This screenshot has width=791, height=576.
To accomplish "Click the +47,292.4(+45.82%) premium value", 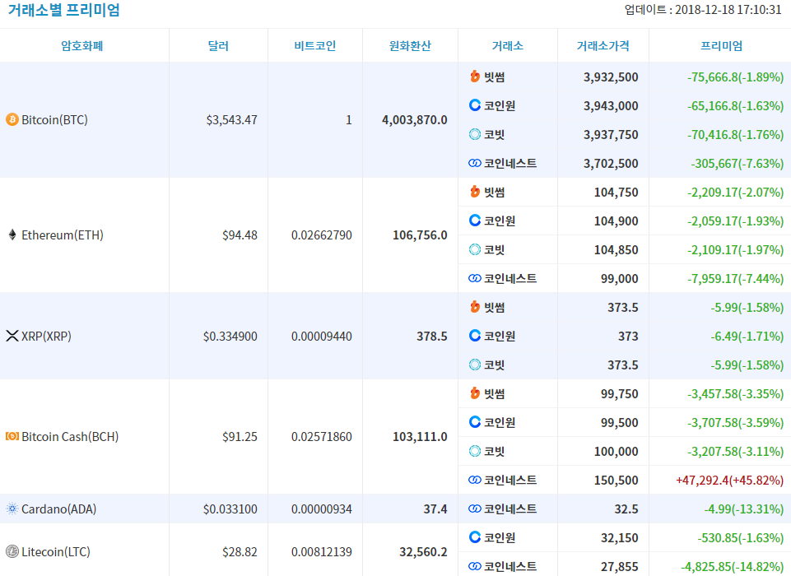I will click(x=729, y=481).
